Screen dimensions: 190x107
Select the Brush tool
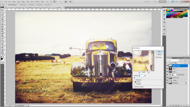(x=2, y=27)
